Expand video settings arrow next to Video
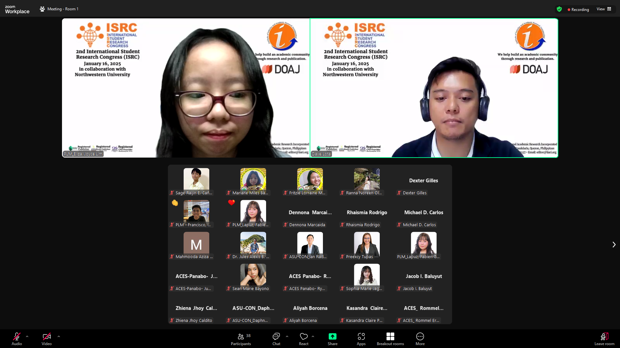This screenshot has height=348, width=620. pos(59,336)
